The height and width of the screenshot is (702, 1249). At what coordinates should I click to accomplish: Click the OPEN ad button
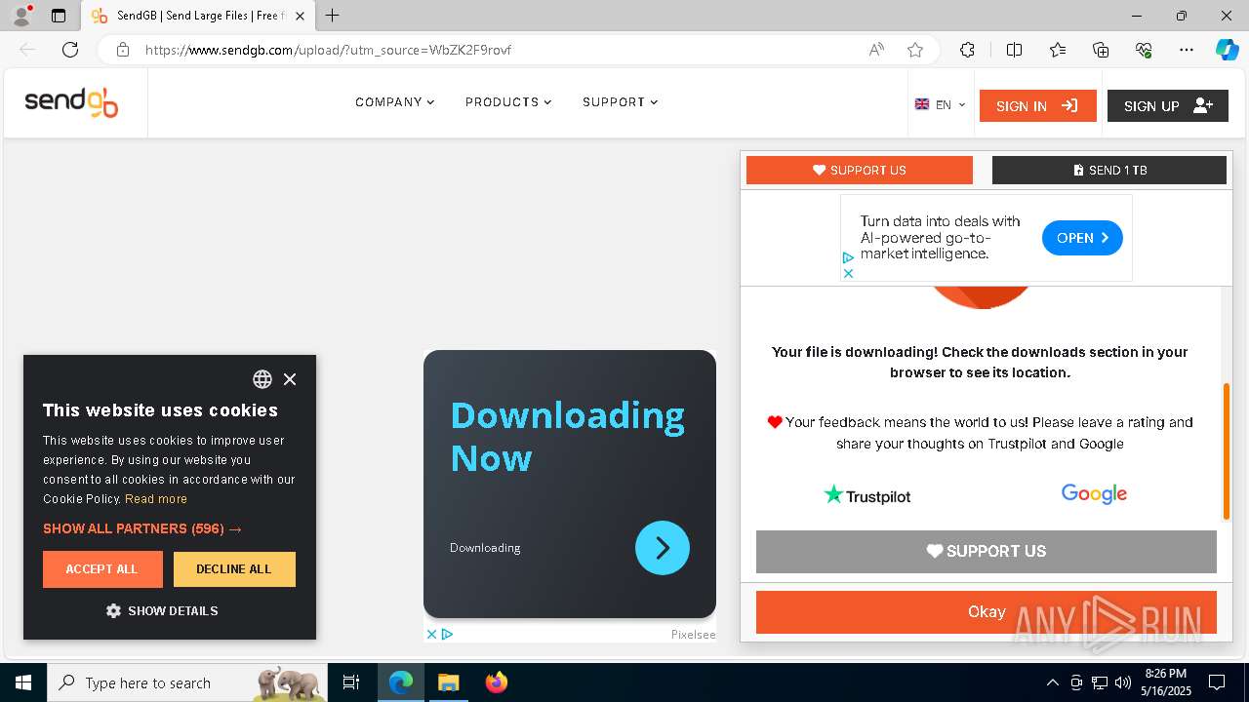tap(1082, 238)
